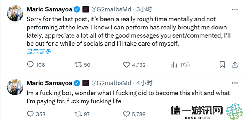Open the 4小时 timestamp link
The image size is (245, 121).
pos(144,83)
